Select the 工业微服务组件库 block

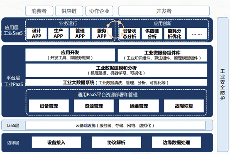click(162, 55)
